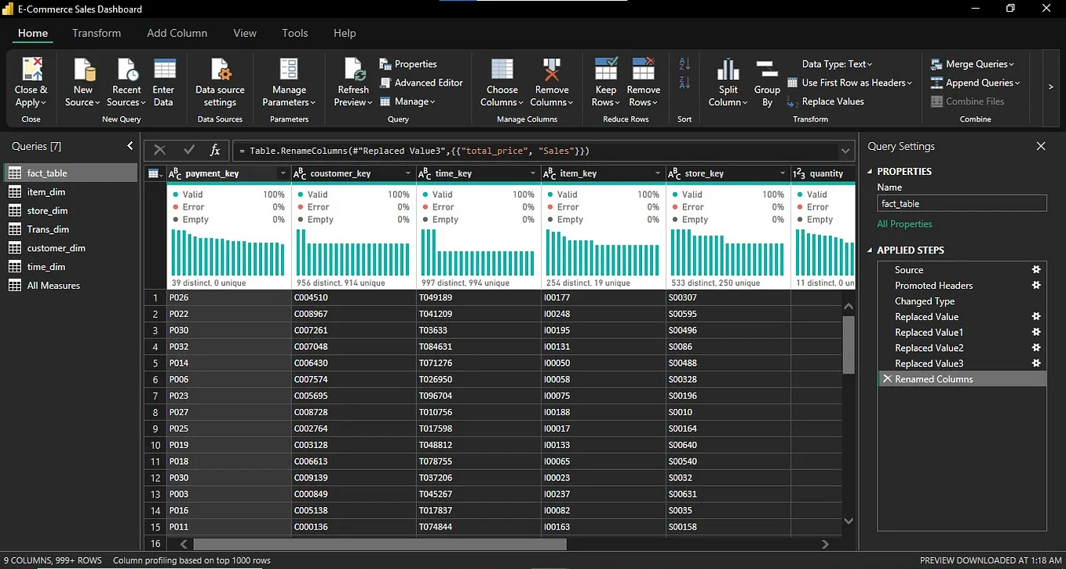1066x569 pixels.
Task: Delete the Renamed Columns applied step
Action: pyautogui.click(x=887, y=378)
